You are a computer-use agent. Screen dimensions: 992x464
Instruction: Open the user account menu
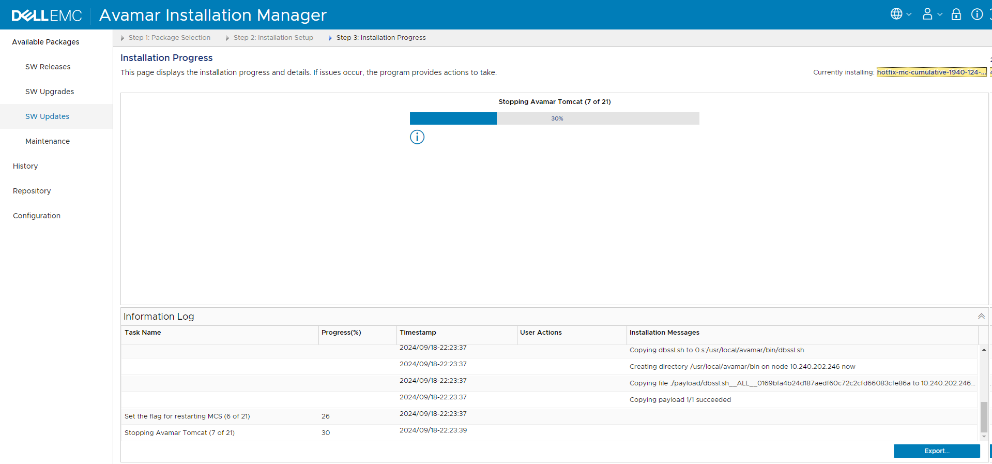[931, 14]
